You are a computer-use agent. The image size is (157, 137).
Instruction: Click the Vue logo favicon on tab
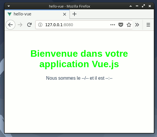pos(10,14)
